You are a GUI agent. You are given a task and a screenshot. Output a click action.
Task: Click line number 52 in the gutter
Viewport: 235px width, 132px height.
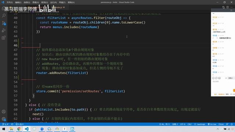15,73
